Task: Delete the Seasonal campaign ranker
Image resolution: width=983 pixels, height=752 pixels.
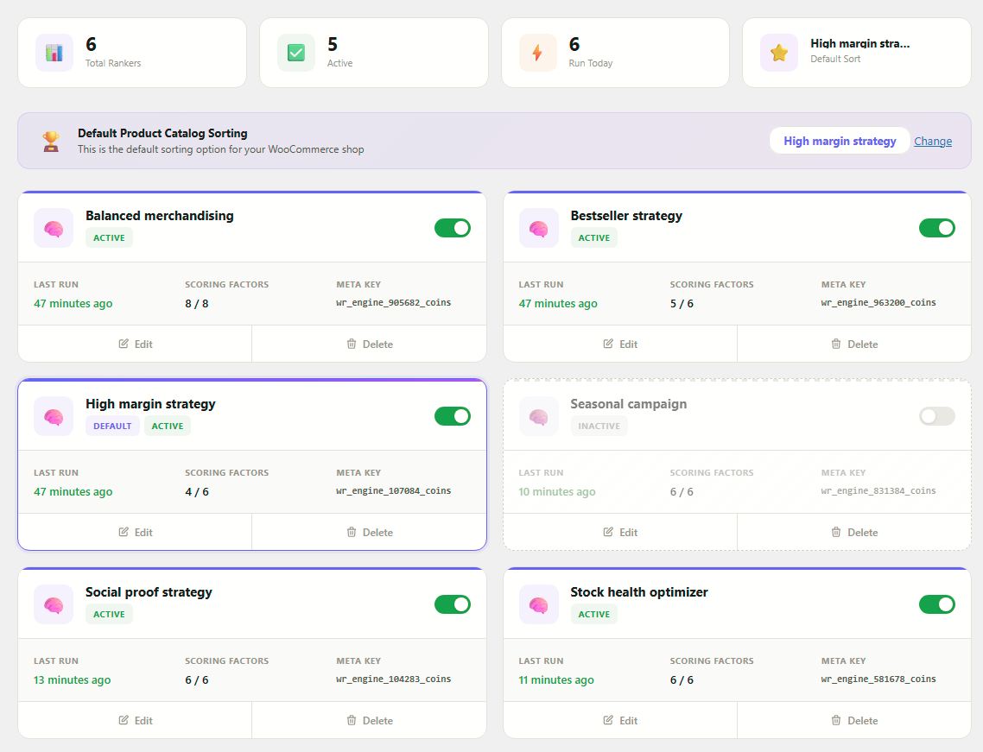Action: tap(853, 532)
